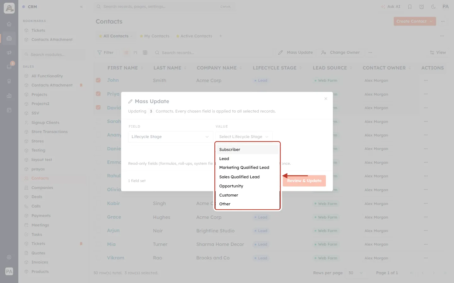The width and height of the screenshot is (454, 283).
Task: Uncheck the checkbox for John Smith
Action: point(98,80)
